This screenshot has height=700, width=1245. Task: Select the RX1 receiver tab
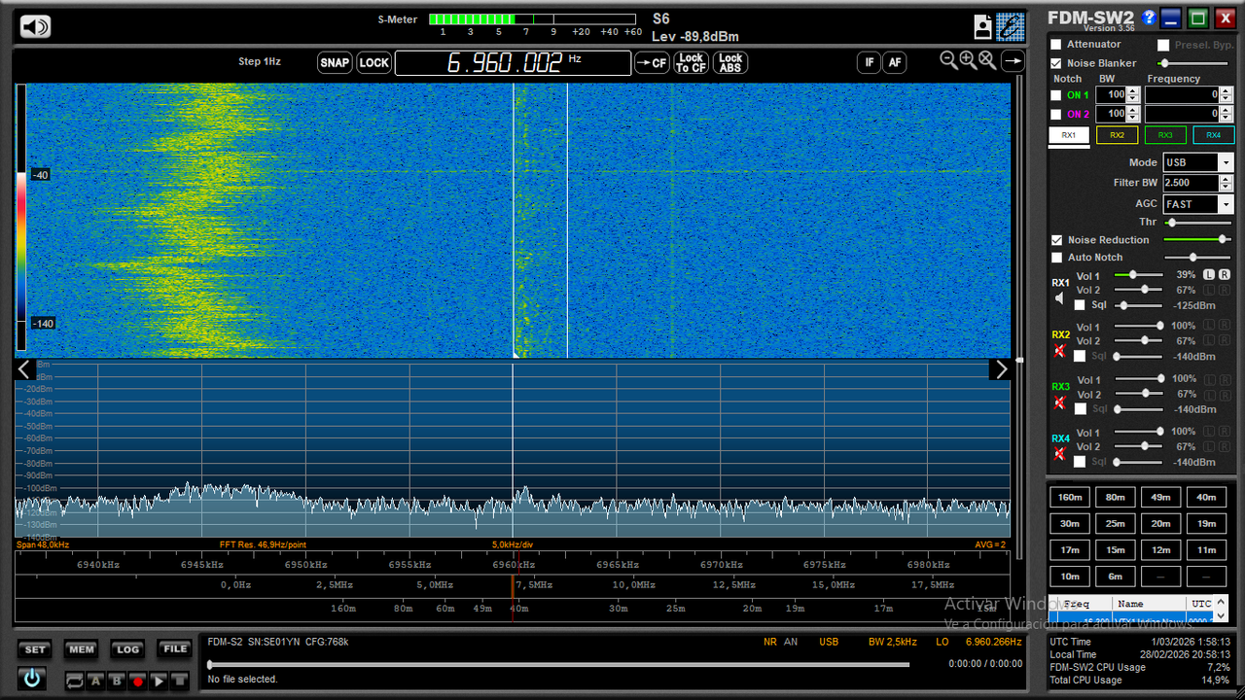tap(1069, 135)
